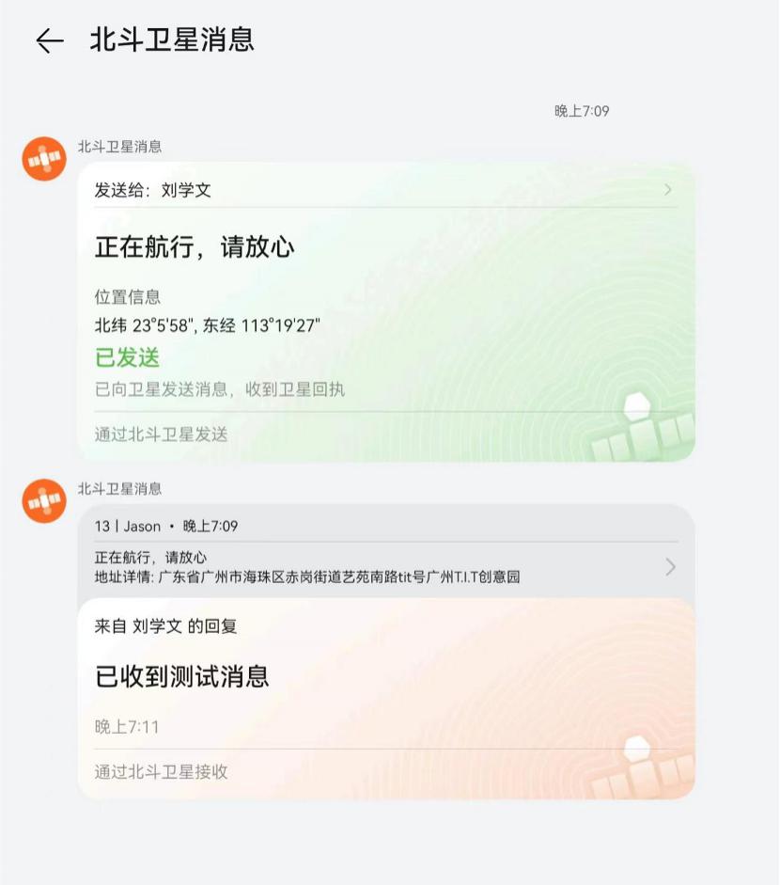Screen dimensions: 780x885
Task: Tap the orange card satellite graphic
Action: pyautogui.click(x=643, y=766)
